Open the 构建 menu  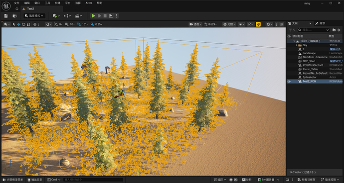[57, 3]
